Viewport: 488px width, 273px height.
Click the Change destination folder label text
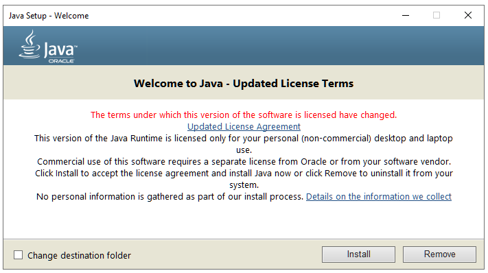(79, 255)
